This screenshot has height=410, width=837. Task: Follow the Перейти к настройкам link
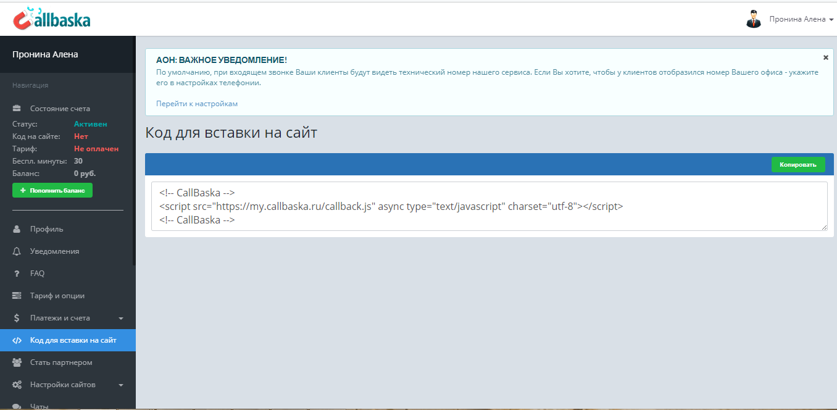pos(195,104)
